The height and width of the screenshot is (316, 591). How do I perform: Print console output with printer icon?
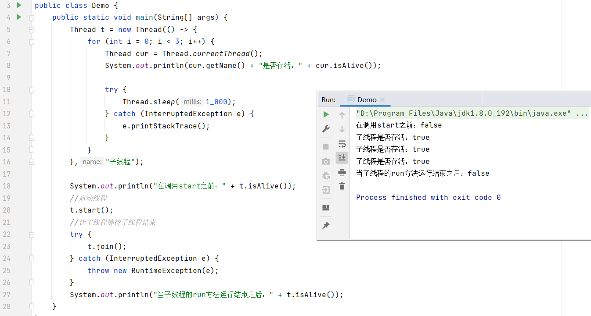pyautogui.click(x=342, y=173)
